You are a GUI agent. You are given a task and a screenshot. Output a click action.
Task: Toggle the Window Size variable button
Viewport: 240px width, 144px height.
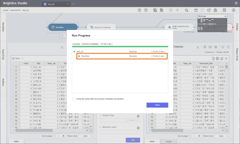(138, 116)
